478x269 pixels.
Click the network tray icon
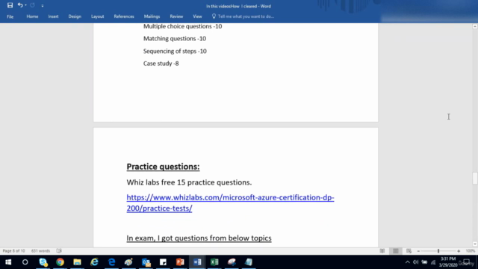coord(433,262)
